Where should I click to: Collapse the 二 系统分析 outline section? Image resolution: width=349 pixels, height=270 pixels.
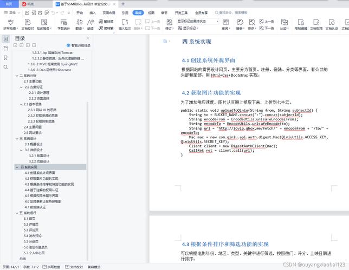(17, 76)
